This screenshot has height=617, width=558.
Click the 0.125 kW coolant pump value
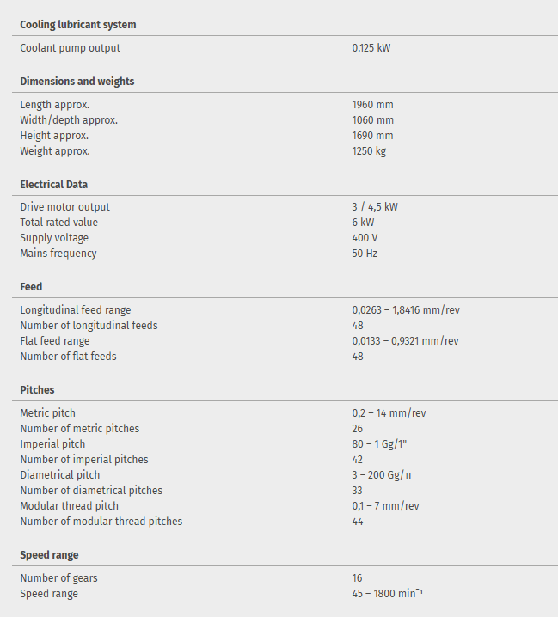[371, 48]
